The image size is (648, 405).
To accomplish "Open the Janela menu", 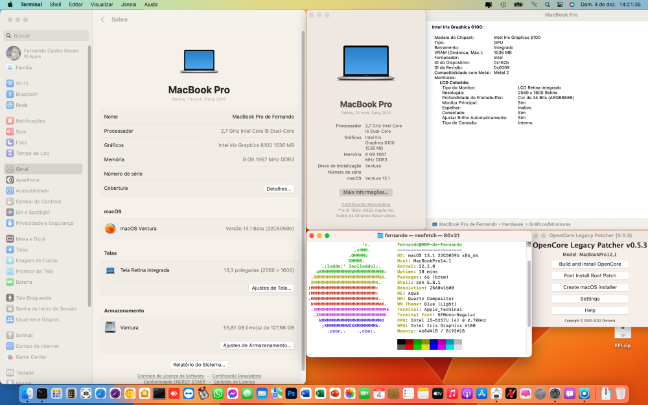I will (128, 5).
